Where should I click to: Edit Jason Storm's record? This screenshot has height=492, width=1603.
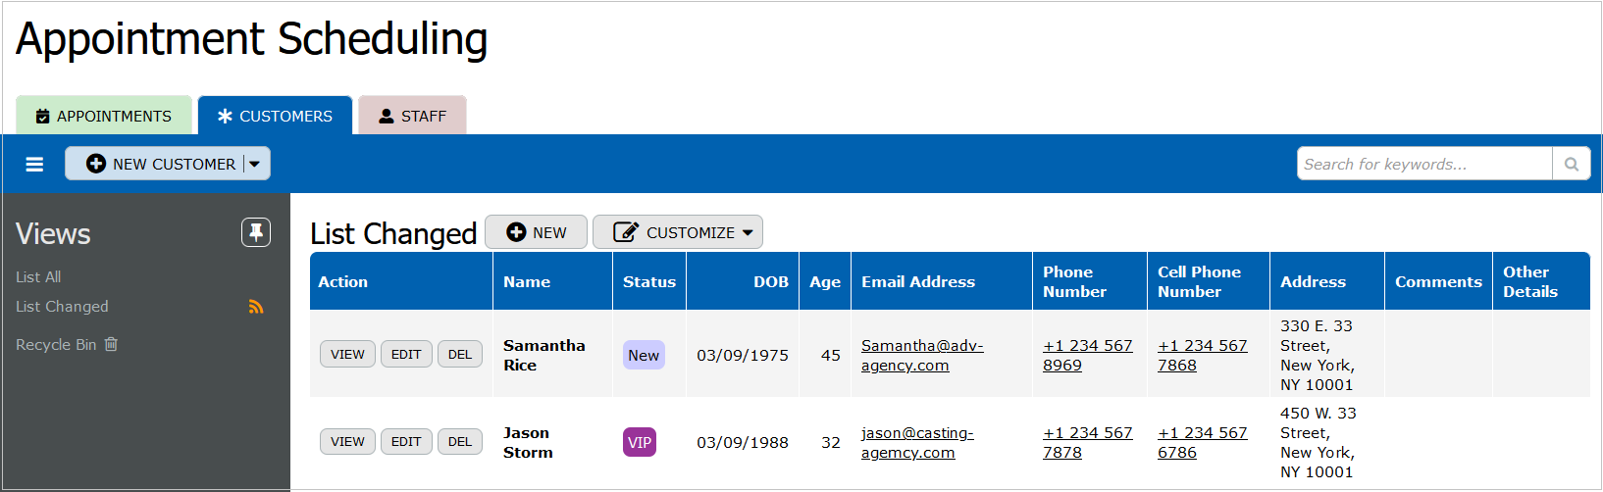tap(406, 442)
